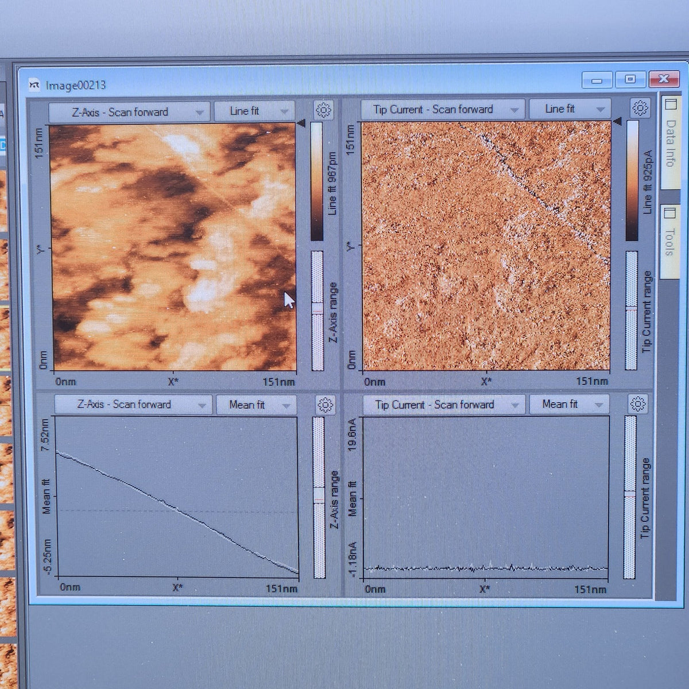
Task: Open Mean fit dropdown above Z-Axis line graph
Action: (256, 405)
